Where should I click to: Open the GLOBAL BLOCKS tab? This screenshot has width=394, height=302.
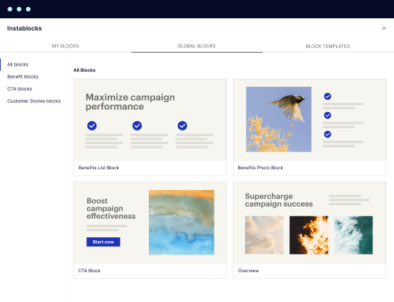click(197, 46)
